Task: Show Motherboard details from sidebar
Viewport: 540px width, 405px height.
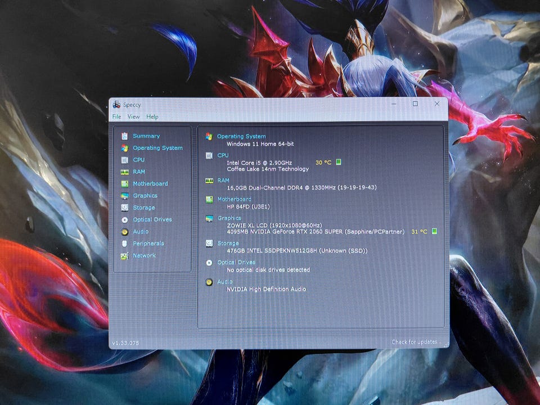Action: (x=151, y=183)
